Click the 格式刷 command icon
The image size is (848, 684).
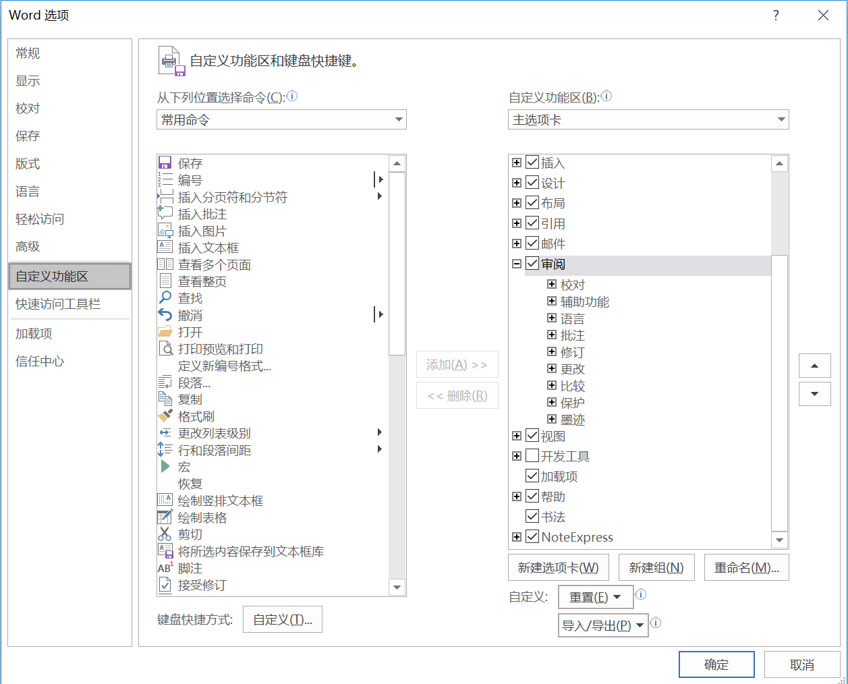pyautogui.click(x=164, y=416)
